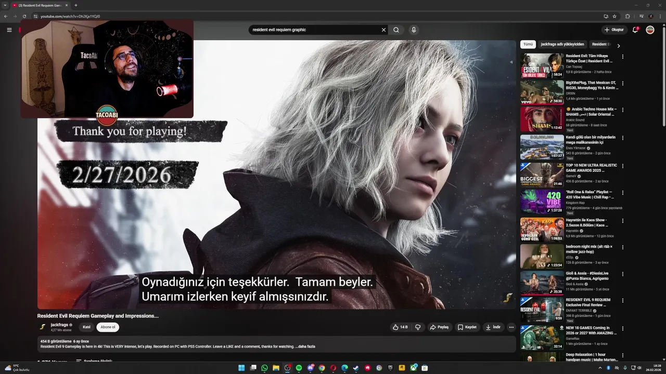Open options menu for Kendi gölü olan video

(x=623, y=138)
